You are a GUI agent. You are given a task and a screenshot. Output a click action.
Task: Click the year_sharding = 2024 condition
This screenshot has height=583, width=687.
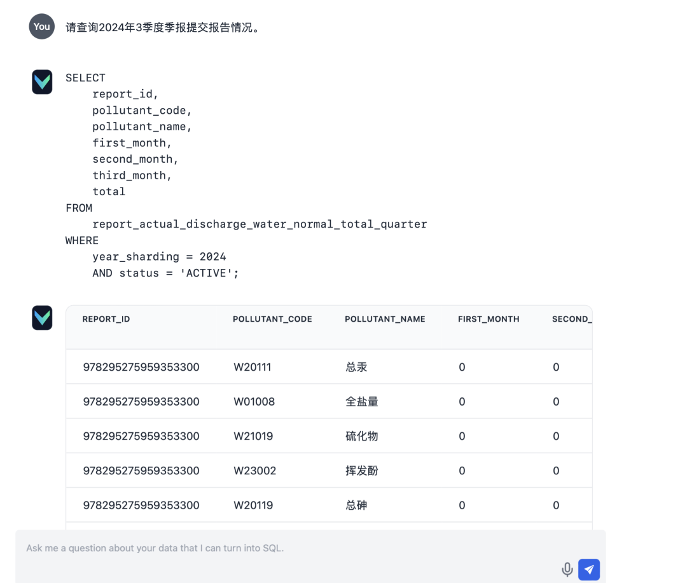coord(159,257)
